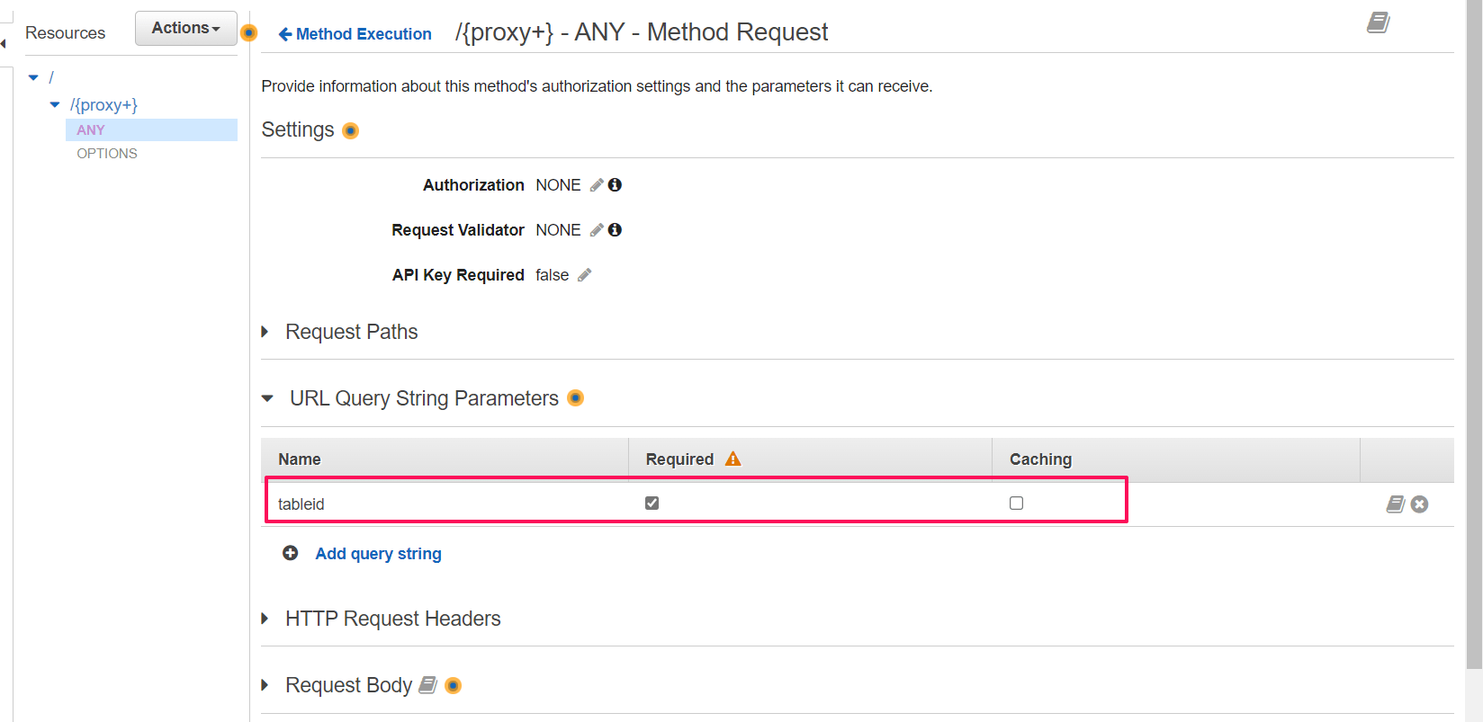
Task: Open the Actions dropdown menu
Action: 185,28
